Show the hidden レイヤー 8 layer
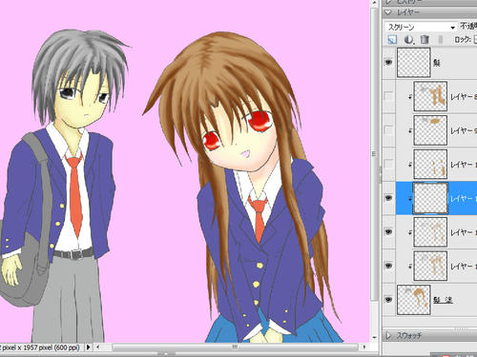 point(388,96)
